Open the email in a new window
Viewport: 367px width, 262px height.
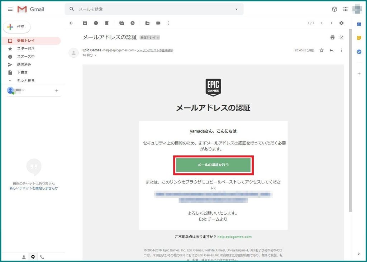[342, 38]
